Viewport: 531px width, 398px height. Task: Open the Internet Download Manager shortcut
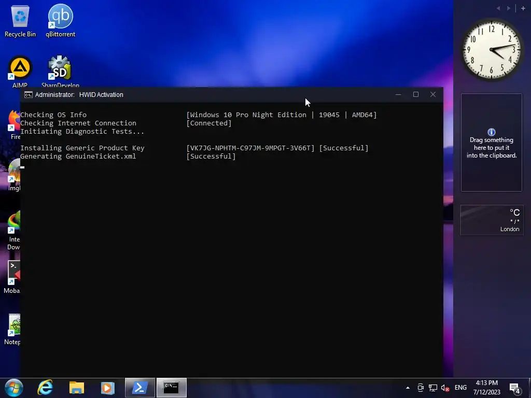coord(13,230)
